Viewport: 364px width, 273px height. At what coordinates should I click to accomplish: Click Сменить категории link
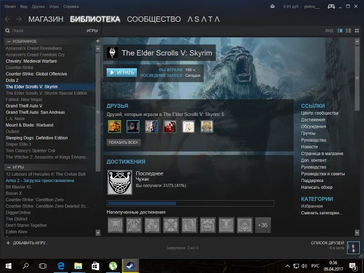(322, 212)
